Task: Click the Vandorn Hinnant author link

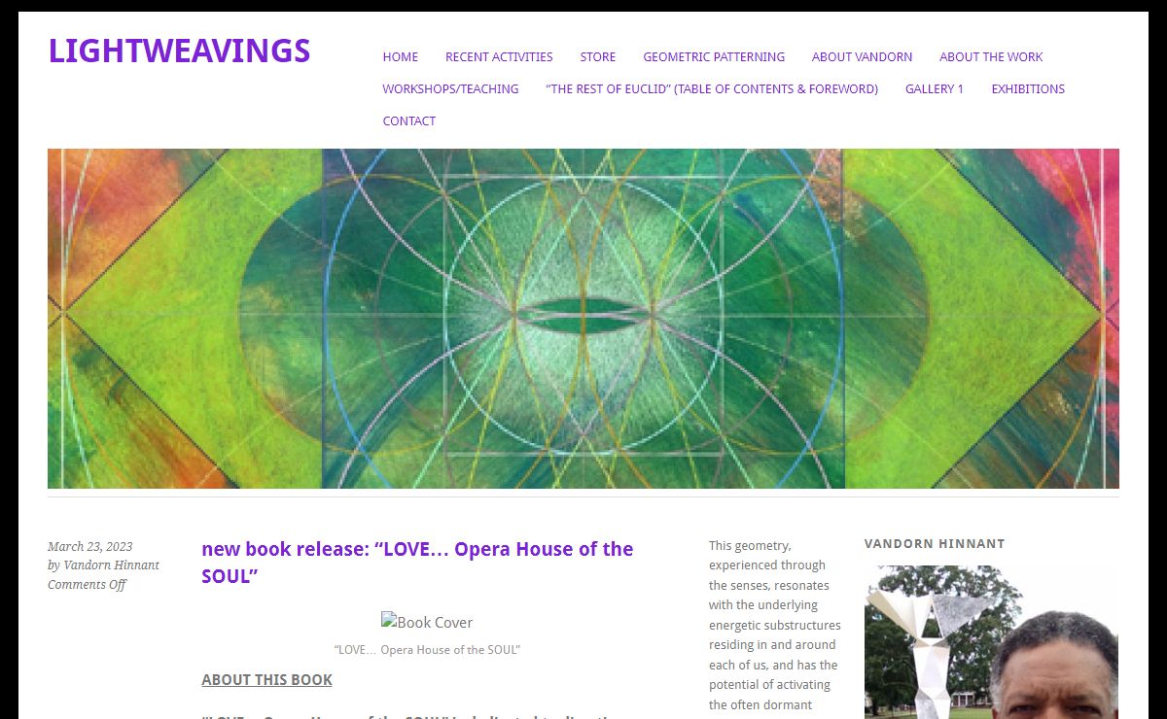Action: tap(111, 565)
